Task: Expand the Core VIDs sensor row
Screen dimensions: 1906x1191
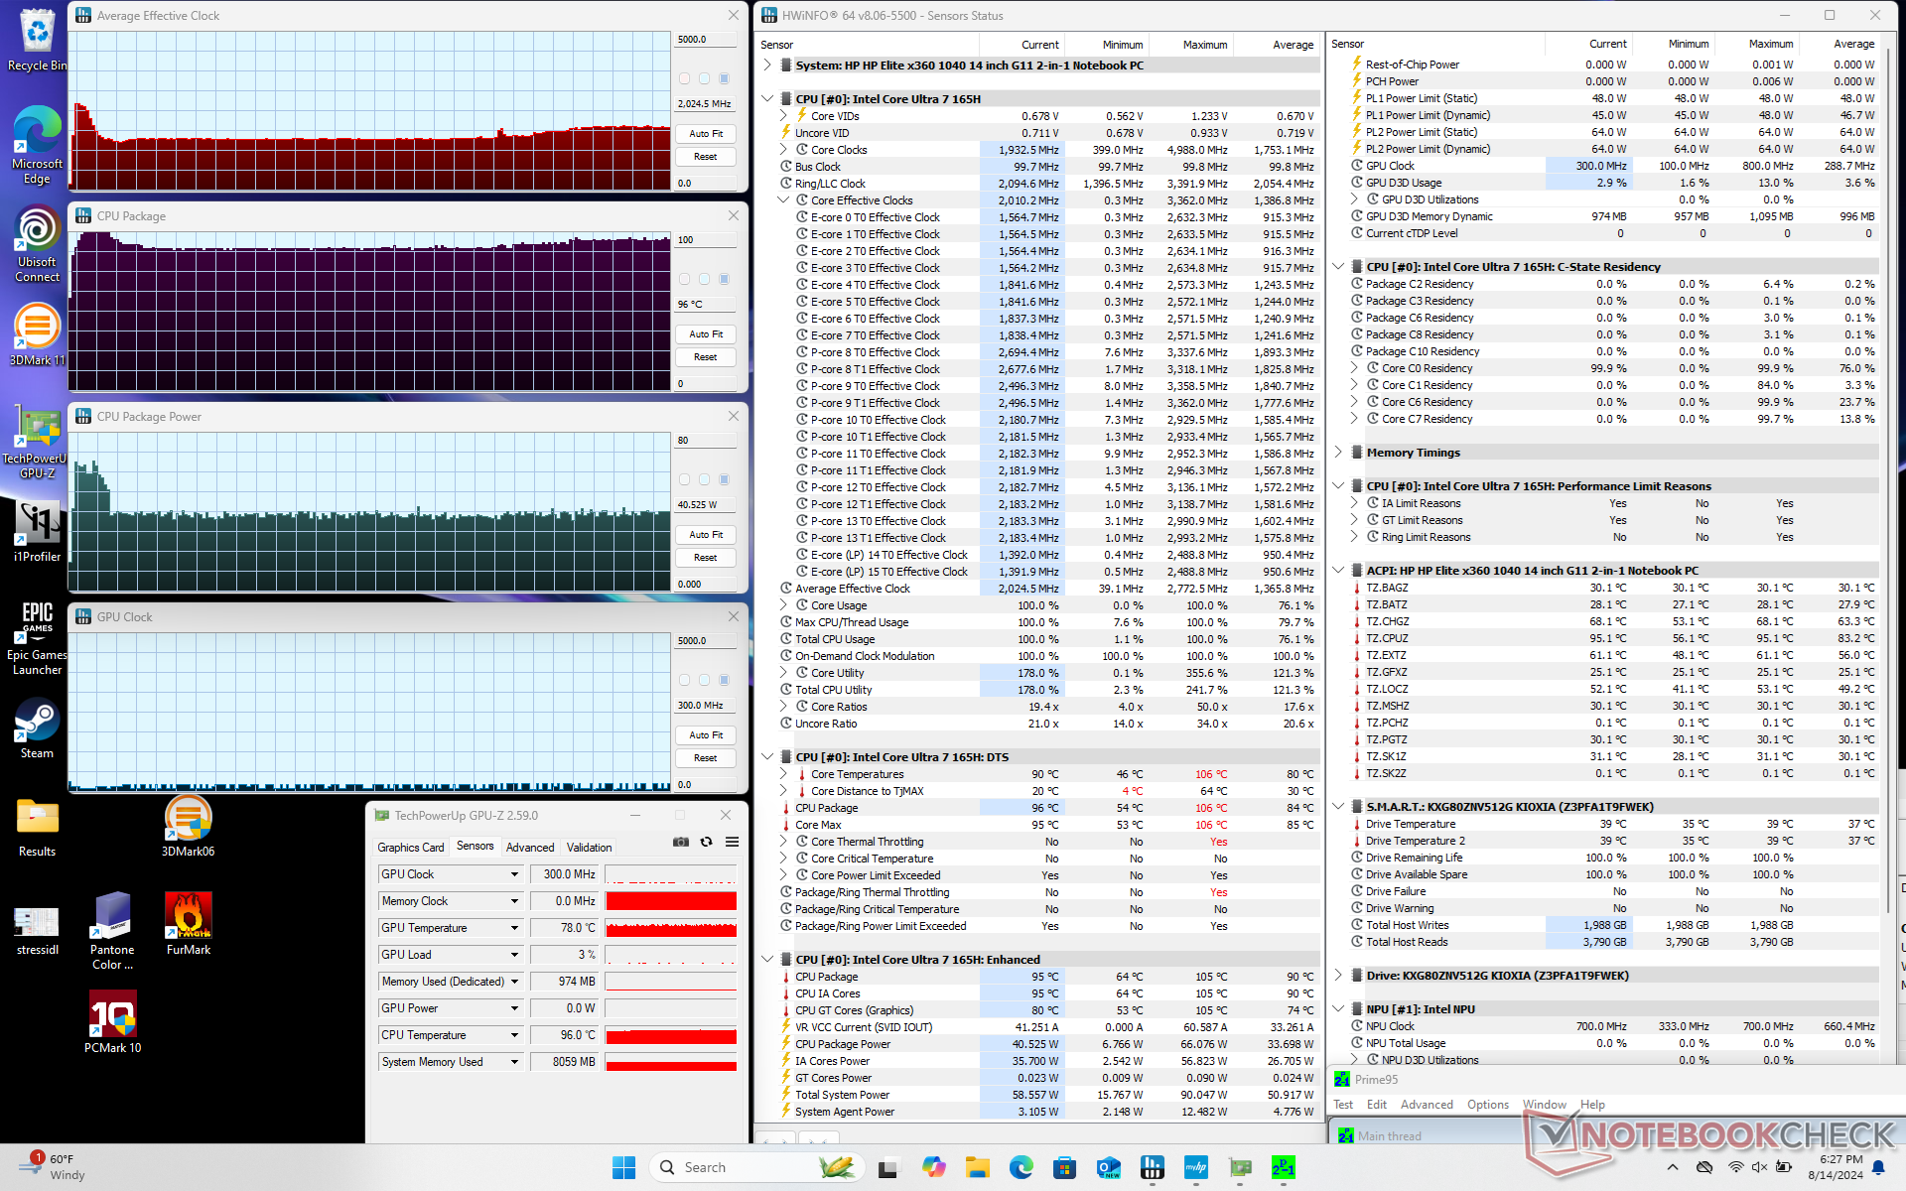Action: [783, 116]
